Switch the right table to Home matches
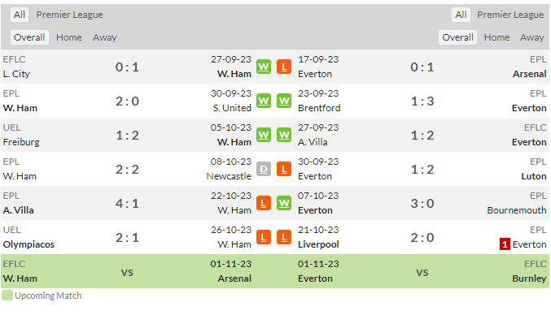This screenshot has height=315, width=551. 496,37
